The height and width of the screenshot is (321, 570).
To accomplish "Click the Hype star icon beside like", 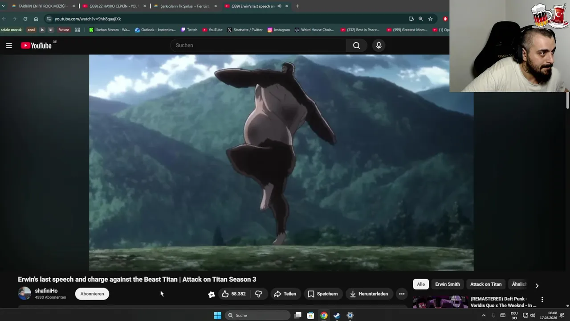I will pos(212,294).
